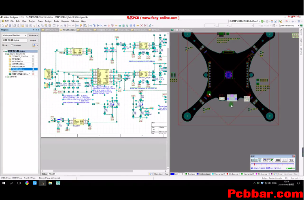Click the Cut scissors toolbar icon
This screenshot has height=200, width=304.
coord(38,26)
